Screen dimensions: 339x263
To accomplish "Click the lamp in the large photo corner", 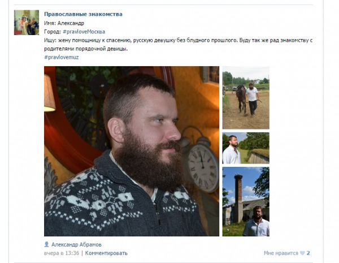I will click(x=49, y=93).
